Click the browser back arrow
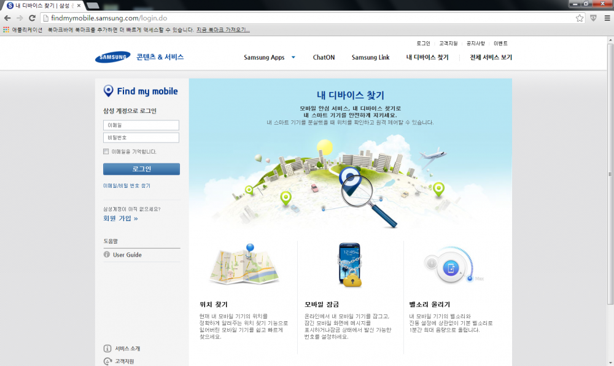The image size is (614, 366). coord(7,18)
